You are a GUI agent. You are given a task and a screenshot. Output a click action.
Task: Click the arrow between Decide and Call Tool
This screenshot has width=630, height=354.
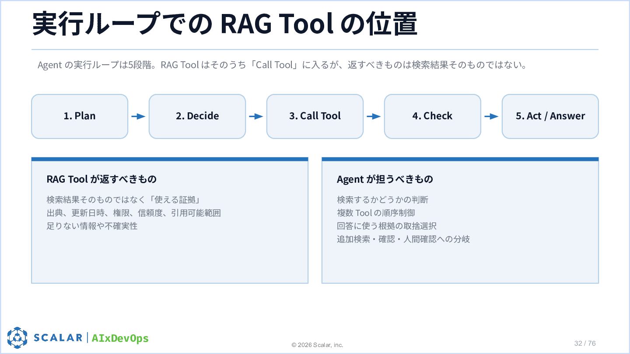(256, 116)
